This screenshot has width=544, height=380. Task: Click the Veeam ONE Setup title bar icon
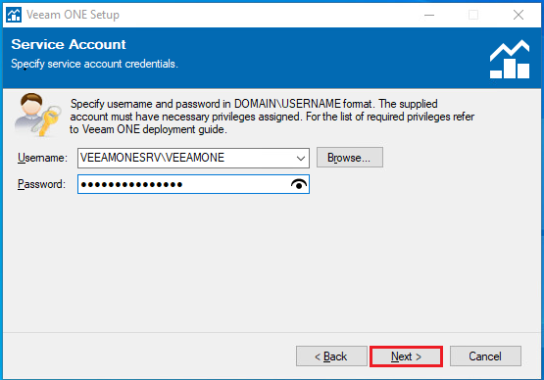click(14, 15)
